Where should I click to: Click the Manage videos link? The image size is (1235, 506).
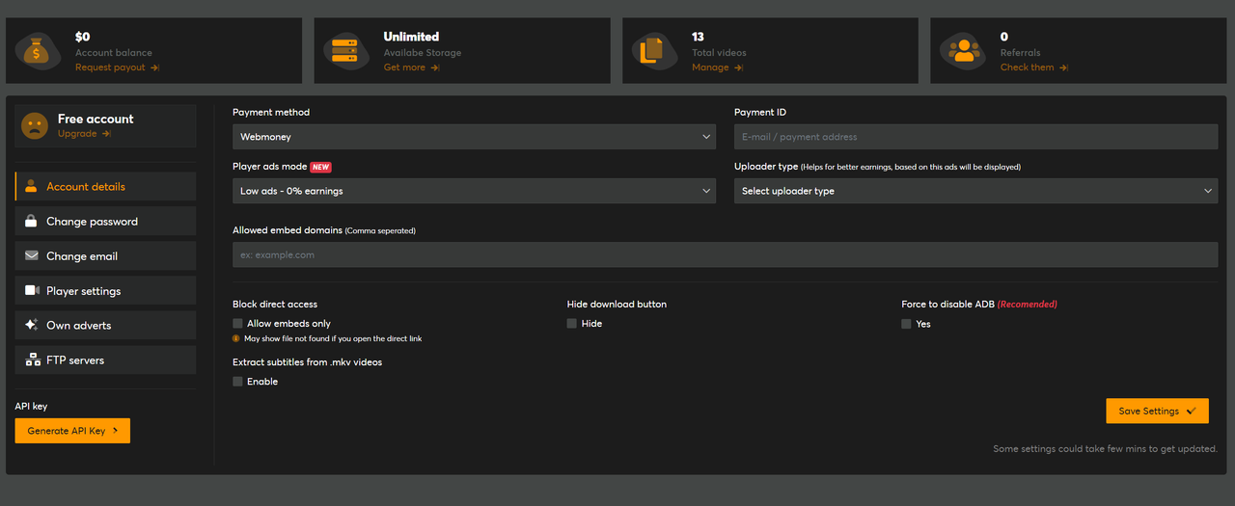pos(710,67)
